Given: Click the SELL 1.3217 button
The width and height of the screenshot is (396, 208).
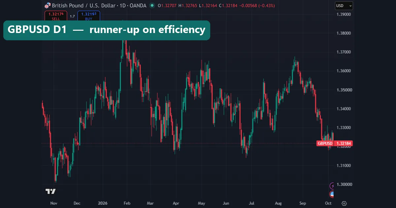Looking at the screenshot, I should tap(56, 16).
